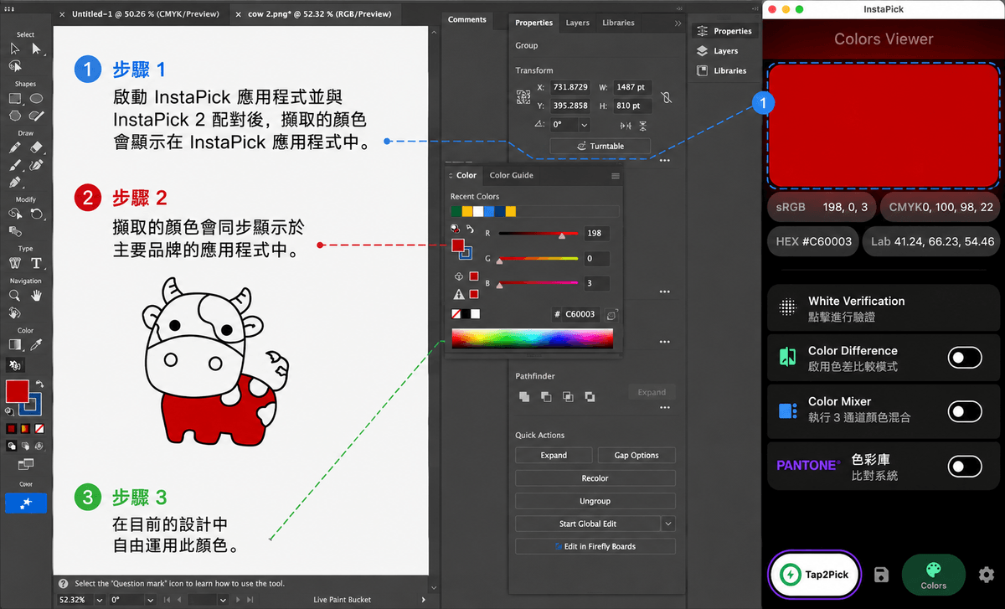Screen dimensions: 1005x609
Task: Click the Pathfinder Intersect icon
Action: [568, 396]
